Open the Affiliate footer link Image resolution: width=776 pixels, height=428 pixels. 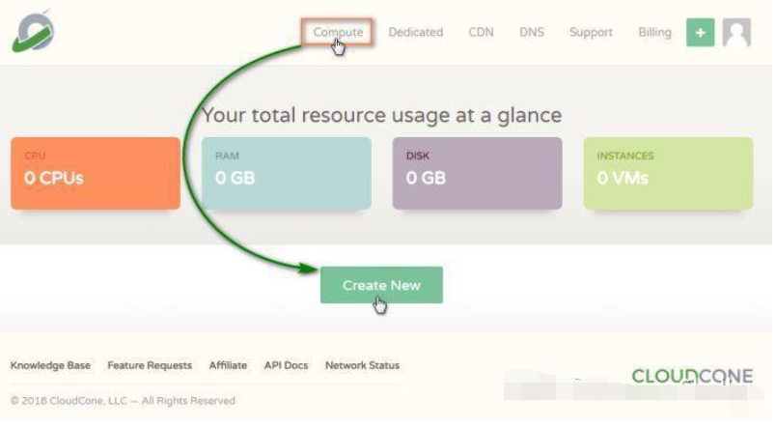(x=228, y=365)
